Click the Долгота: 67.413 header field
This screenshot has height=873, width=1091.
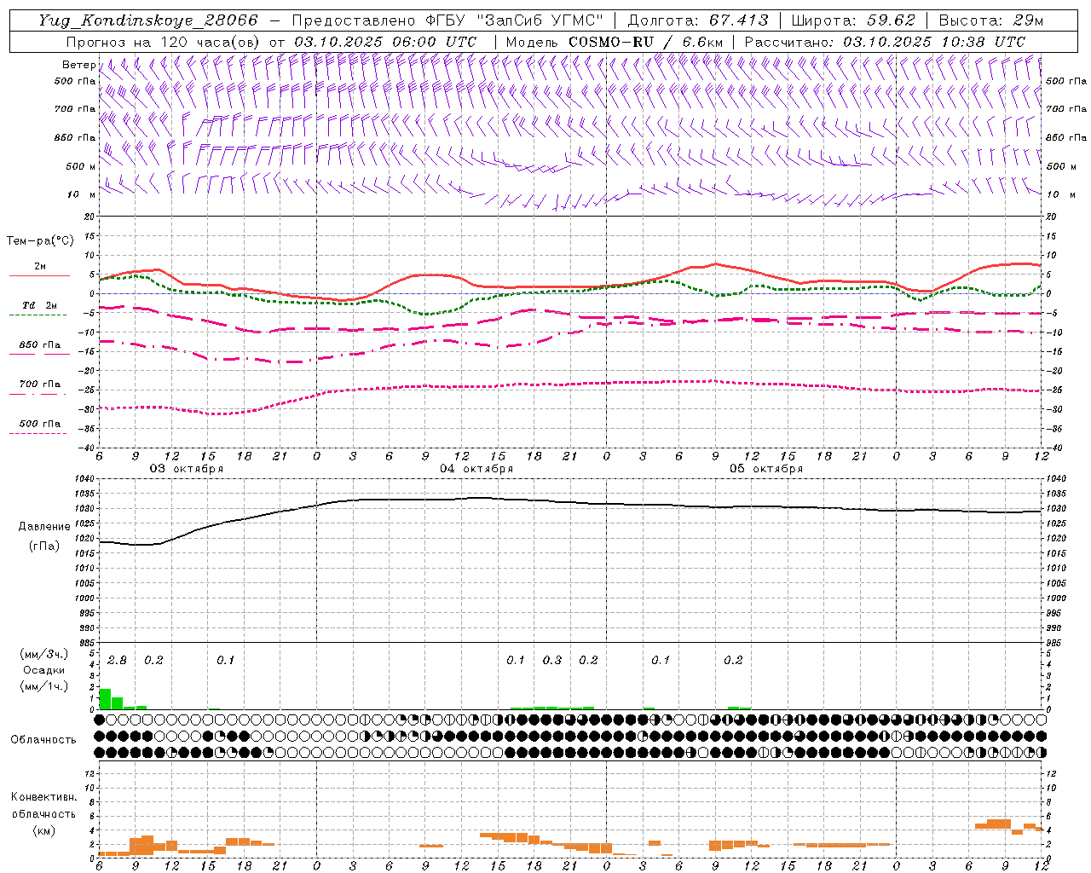click(698, 20)
